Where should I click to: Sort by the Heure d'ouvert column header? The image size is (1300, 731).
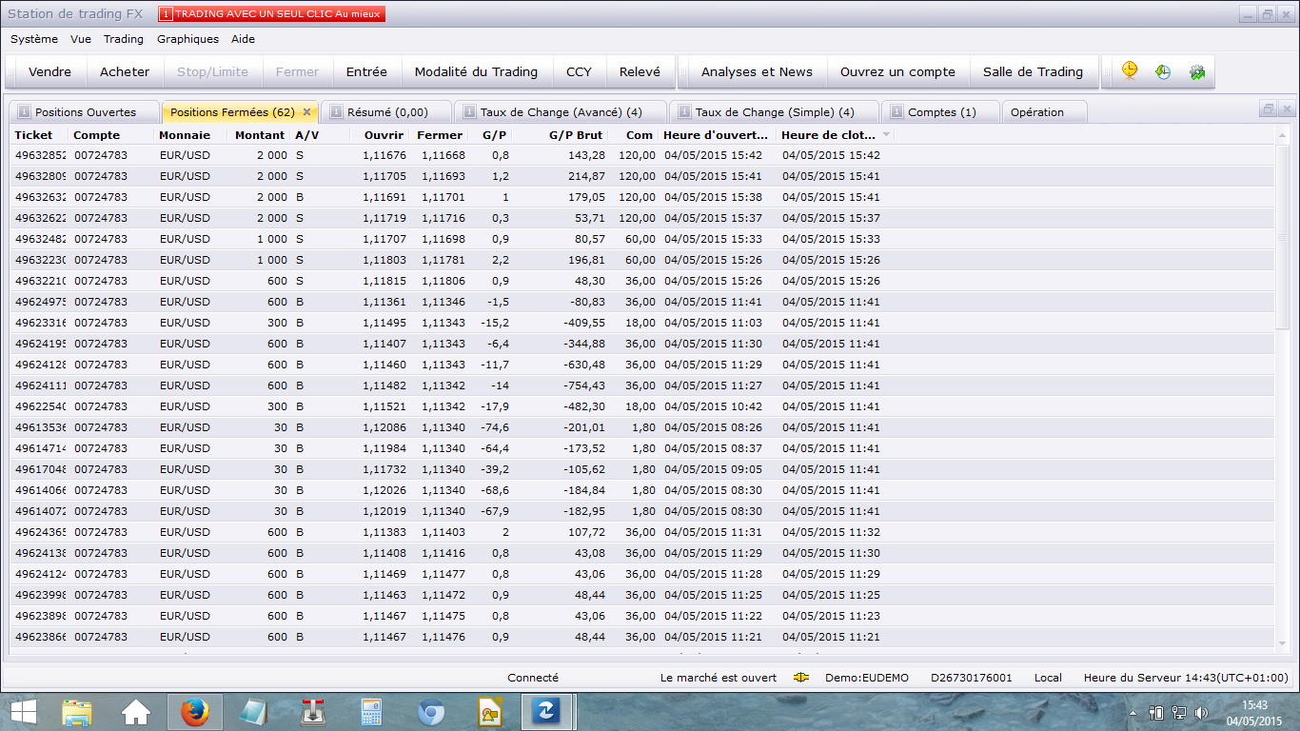click(x=719, y=135)
